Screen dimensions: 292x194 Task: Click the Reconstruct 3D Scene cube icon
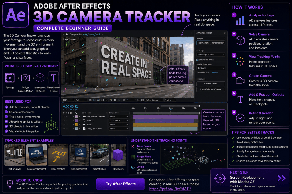pos(40,78)
